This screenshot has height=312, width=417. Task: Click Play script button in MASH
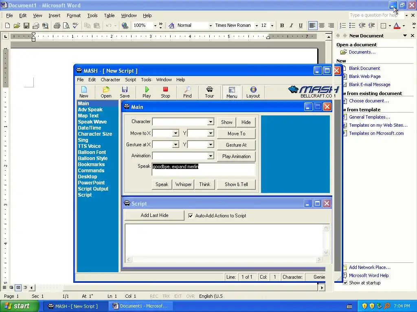pyautogui.click(x=147, y=92)
